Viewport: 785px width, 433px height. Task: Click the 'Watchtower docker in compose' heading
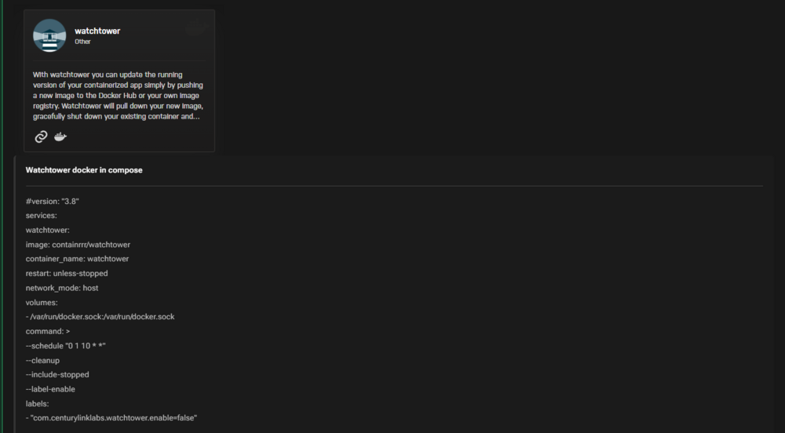pos(84,170)
